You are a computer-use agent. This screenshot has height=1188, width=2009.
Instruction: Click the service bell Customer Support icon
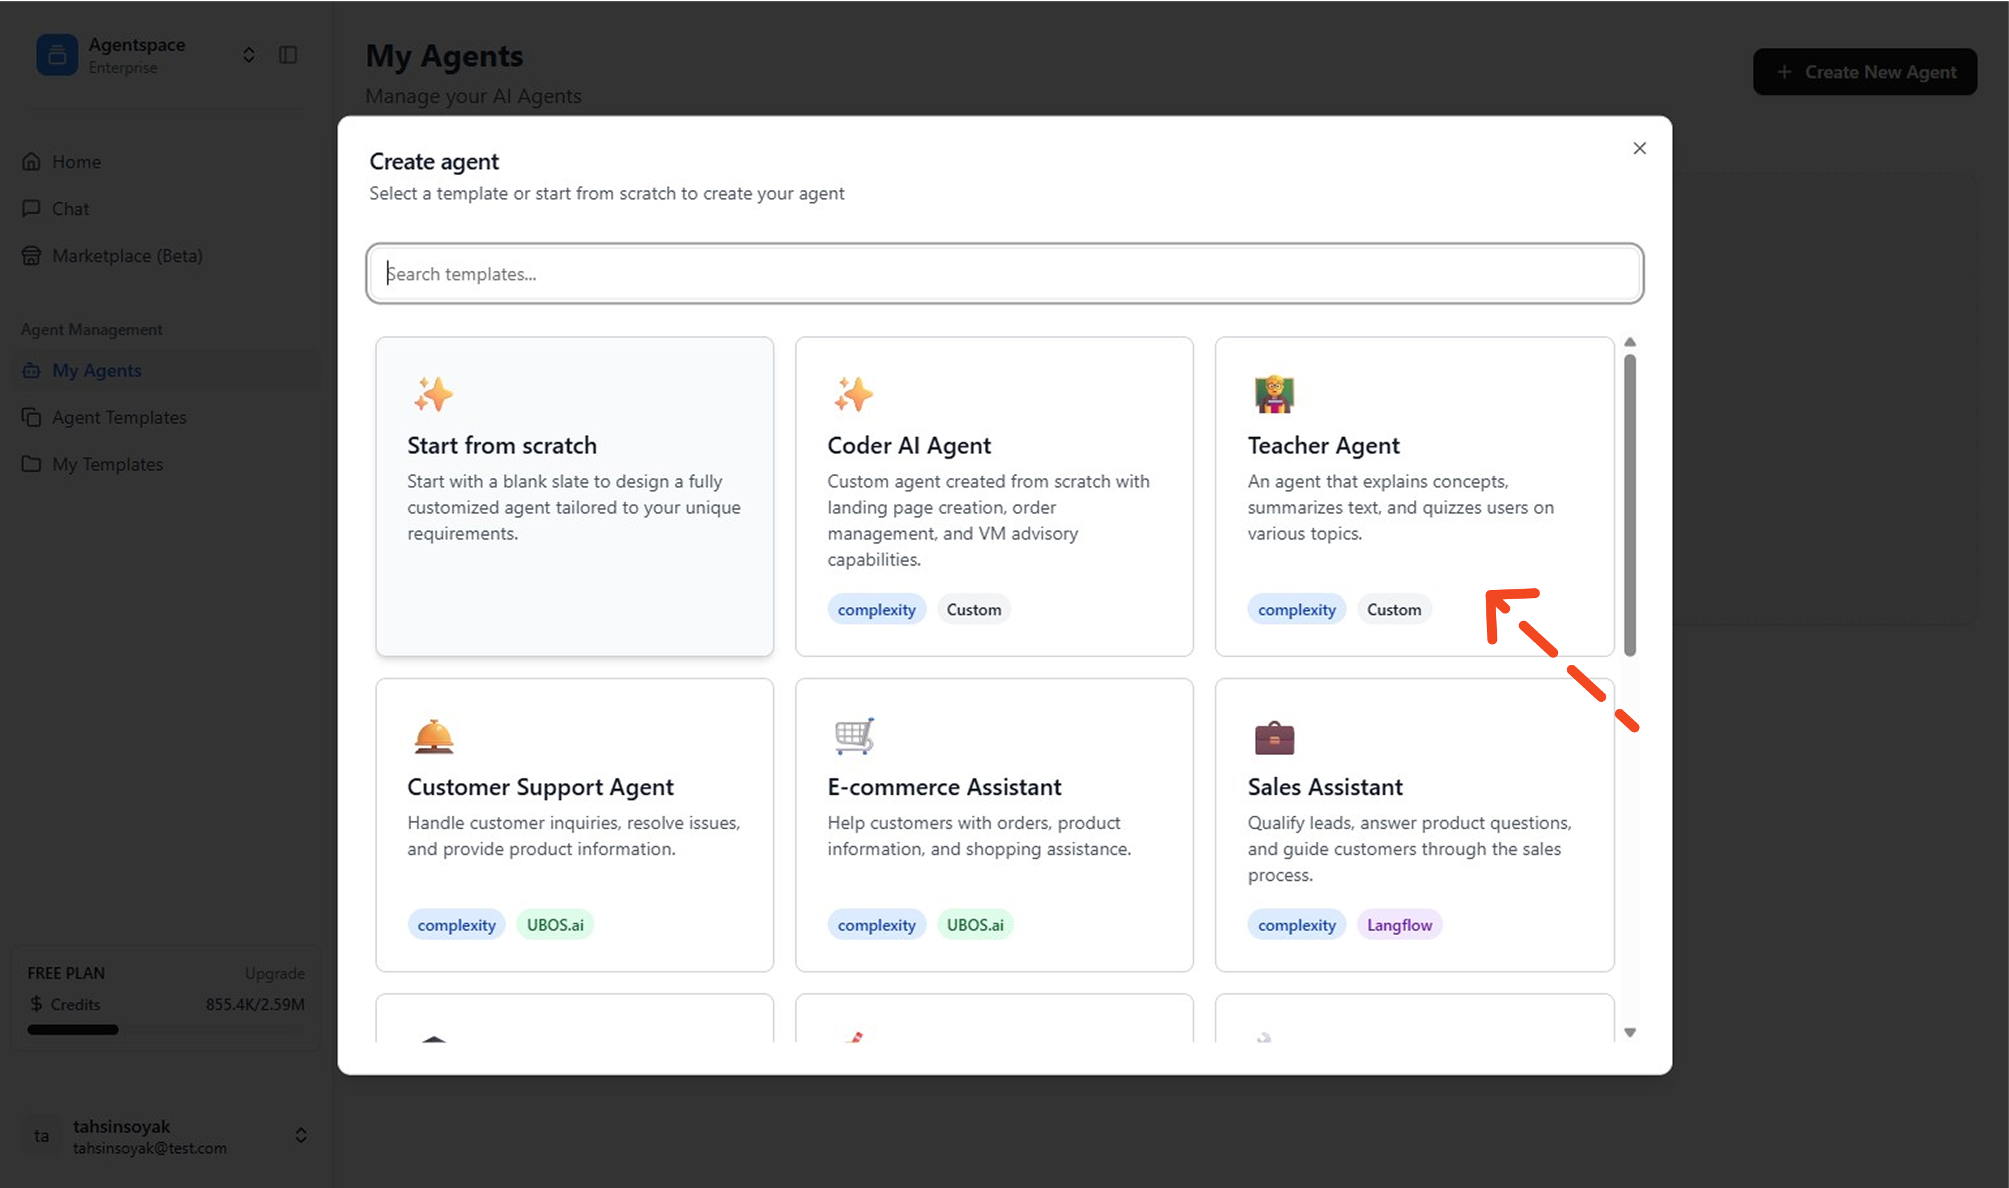[x=433, y=737]
